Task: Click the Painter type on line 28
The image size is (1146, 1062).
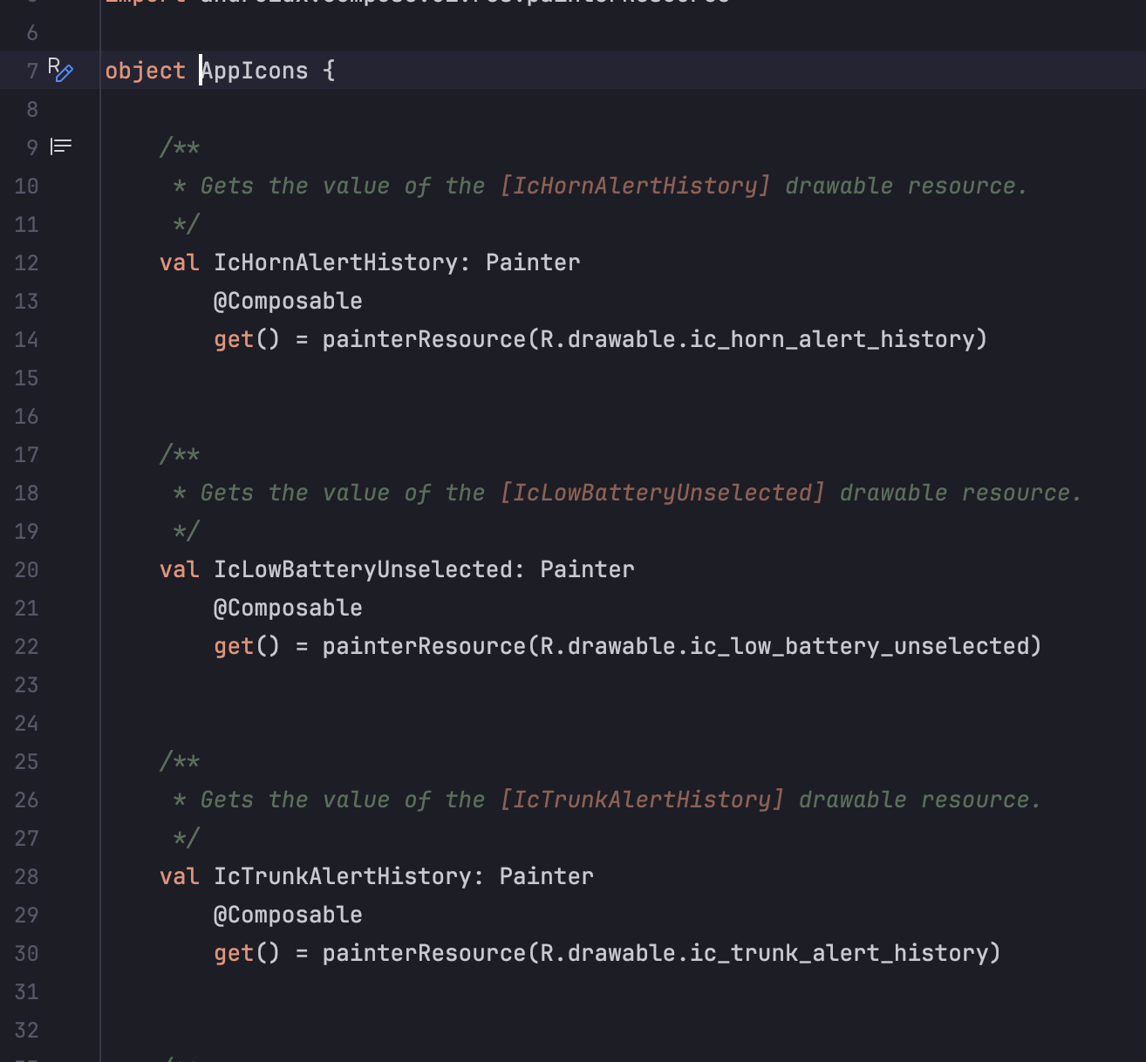Action: coord(546,876)
